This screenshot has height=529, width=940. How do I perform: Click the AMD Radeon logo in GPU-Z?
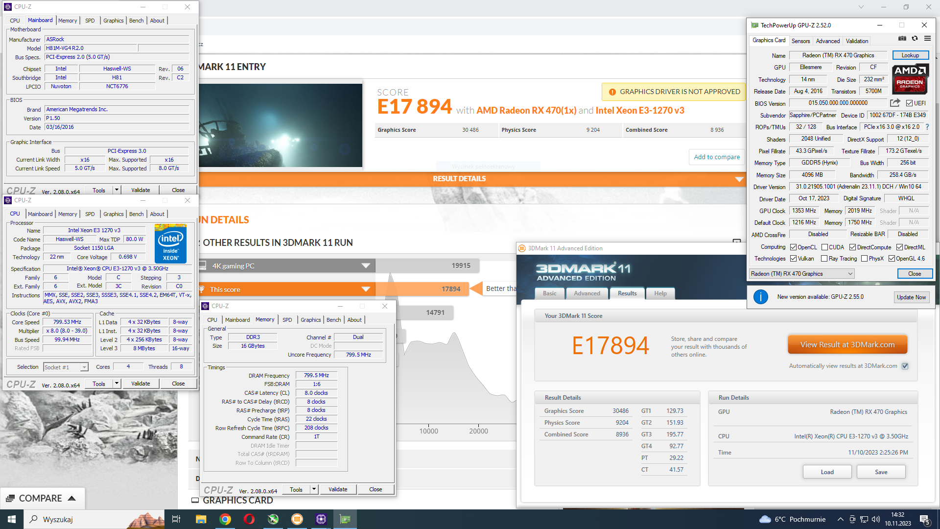click(x=910, y=78)
